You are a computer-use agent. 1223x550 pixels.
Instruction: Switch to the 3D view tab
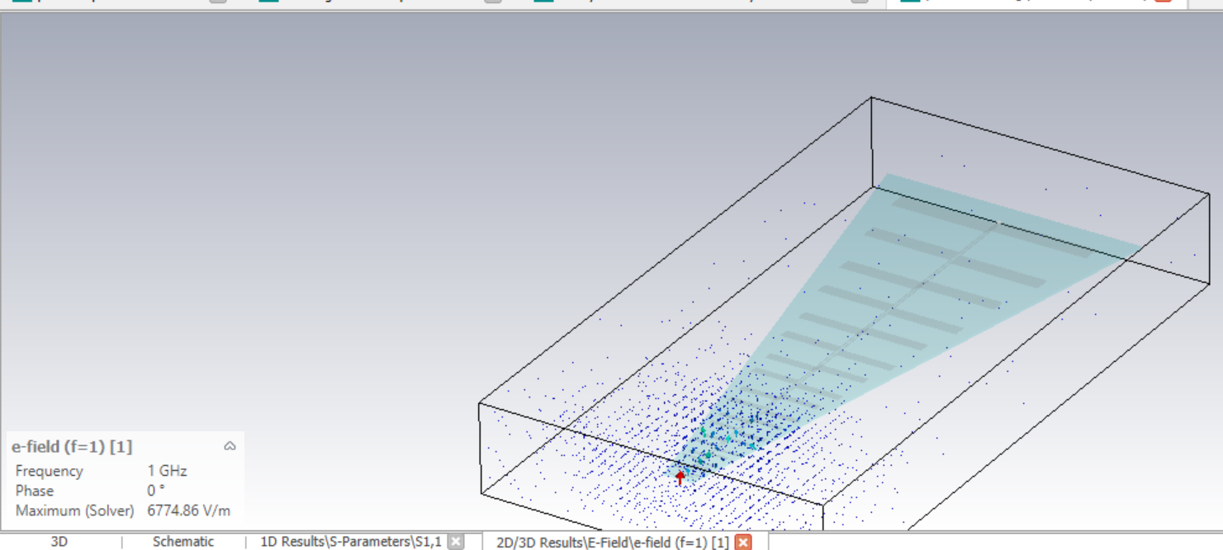59,542
